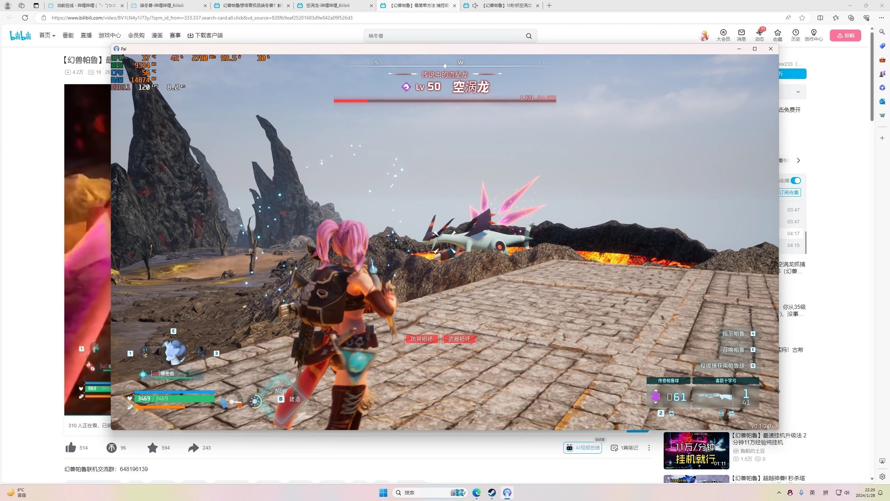Favorite the video with the star icon
Screen dimensions: 890x501
point(152,447)
